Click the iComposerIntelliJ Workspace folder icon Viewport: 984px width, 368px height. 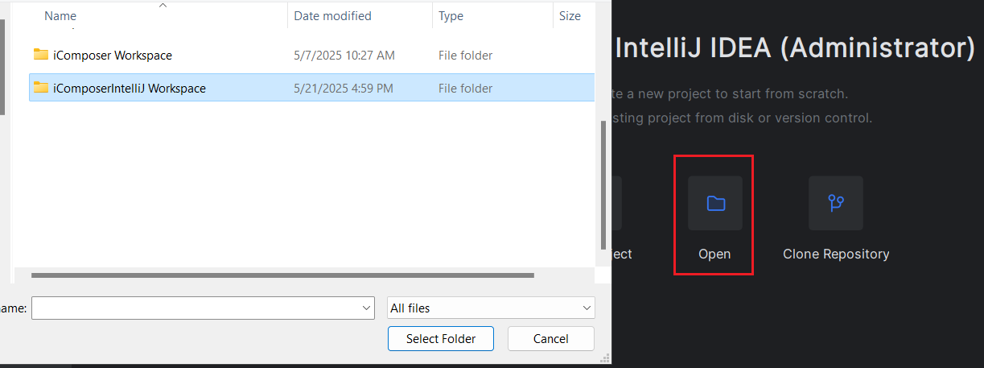[41, 88]
